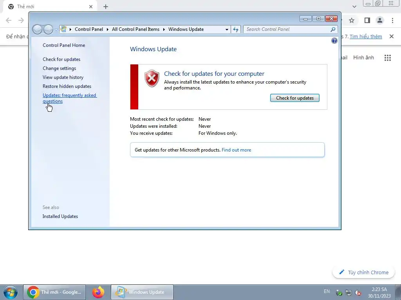Click the red shield error icon
The height and width of the screenshot is (300, 401).
(x=152, y=78)
